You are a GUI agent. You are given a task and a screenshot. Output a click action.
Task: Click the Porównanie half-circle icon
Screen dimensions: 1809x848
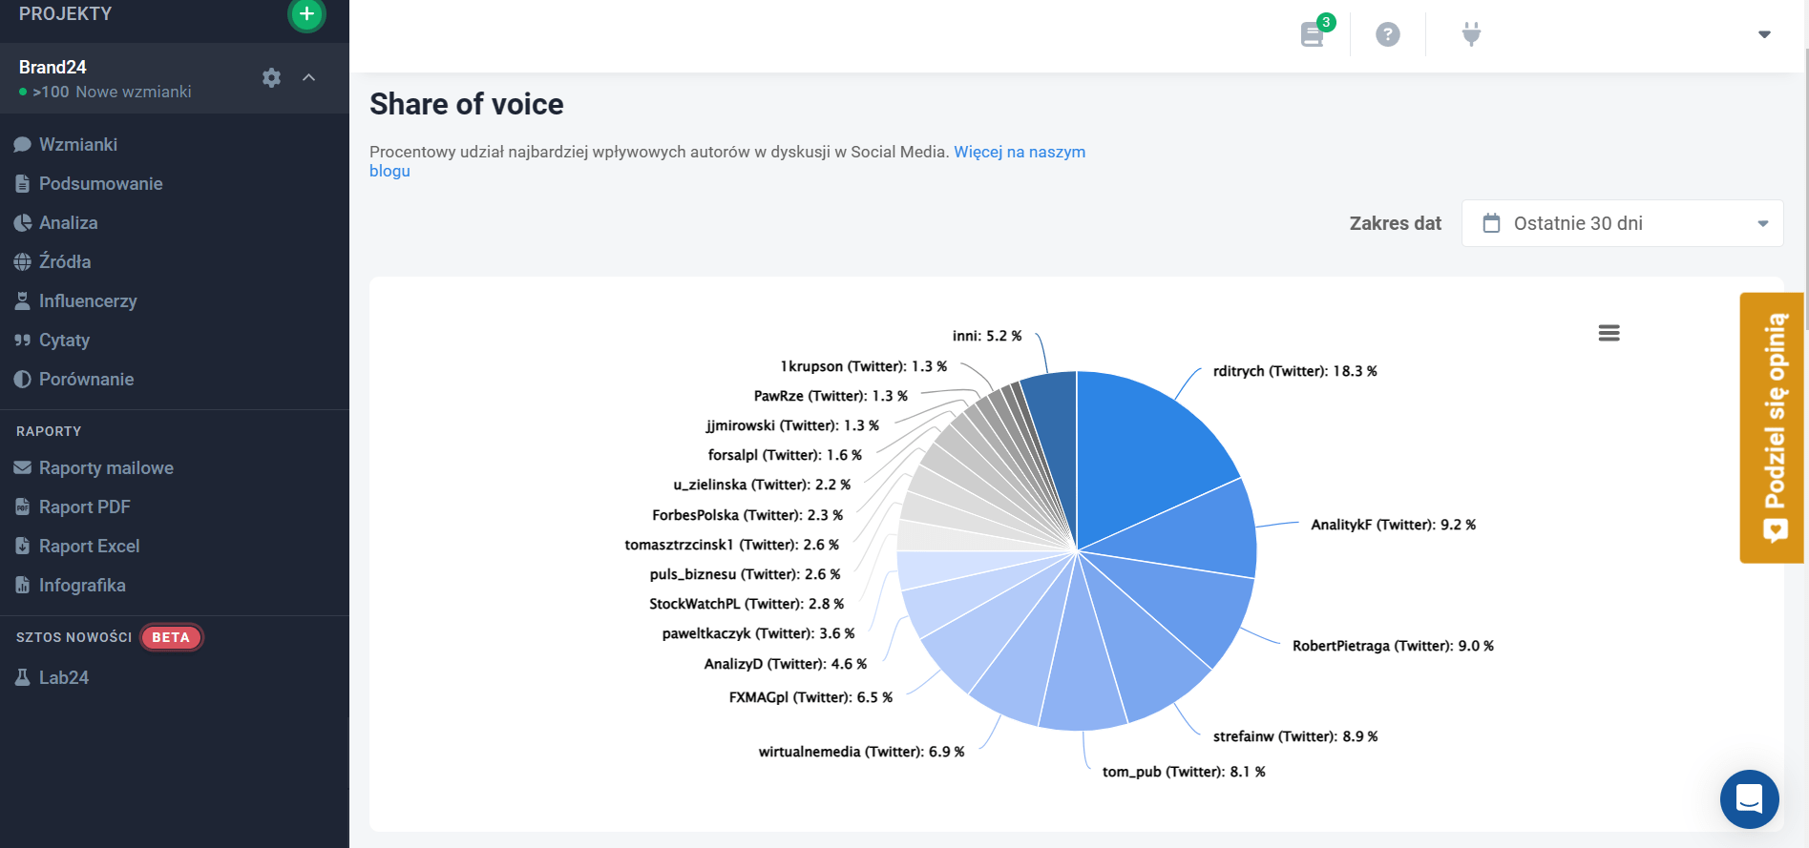[x=23, y=379]
